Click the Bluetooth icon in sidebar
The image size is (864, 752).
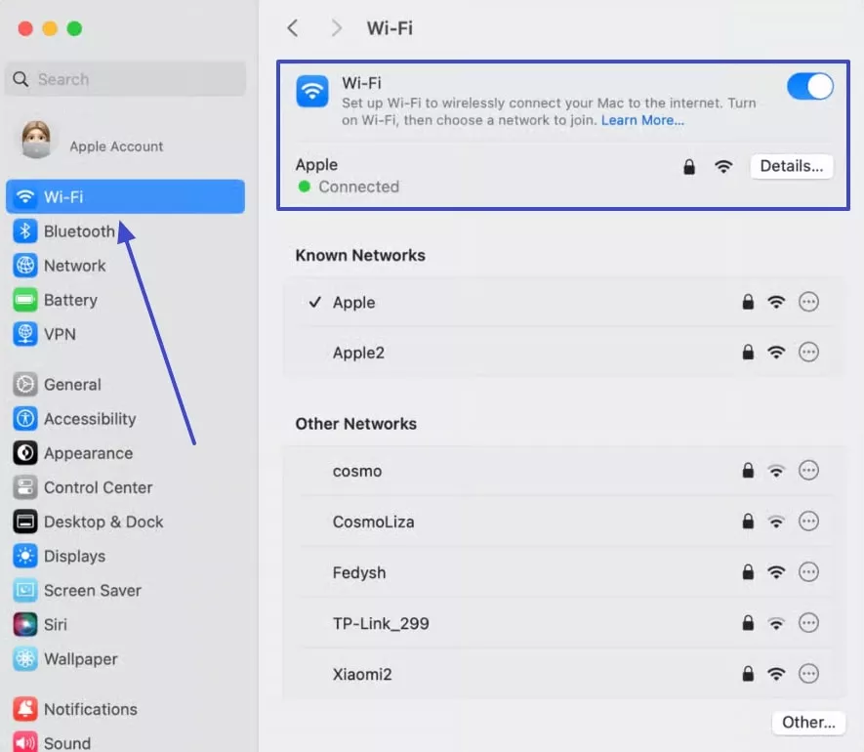pyautogui.click(x=25, y=231)
